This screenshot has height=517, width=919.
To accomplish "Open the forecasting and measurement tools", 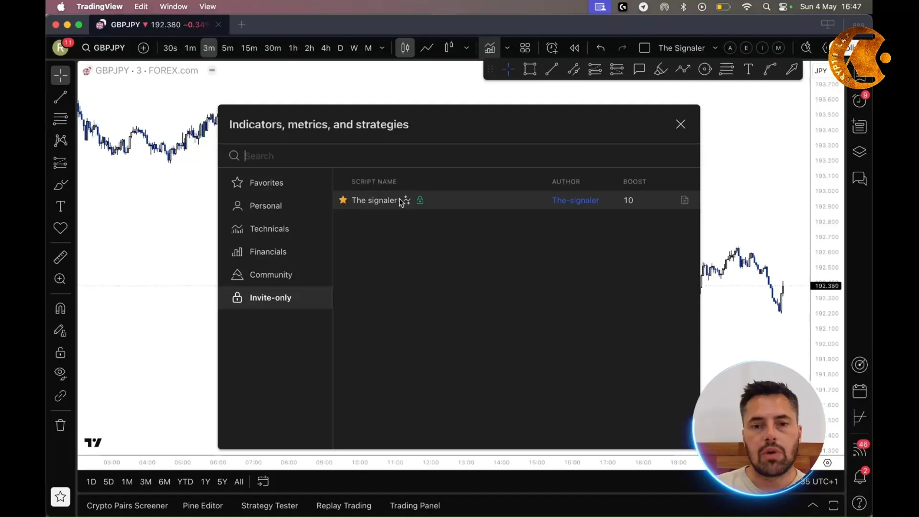I will (60, 163).
